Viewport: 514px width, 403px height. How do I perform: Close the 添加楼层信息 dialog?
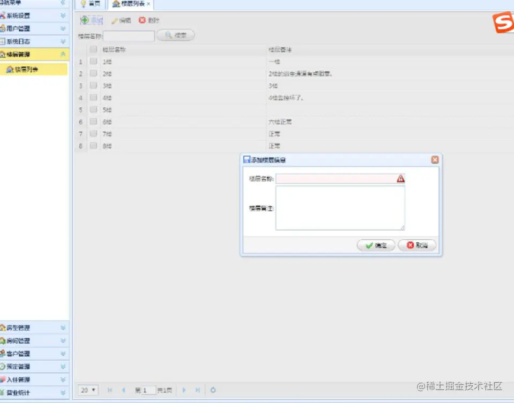pos(435,159)
